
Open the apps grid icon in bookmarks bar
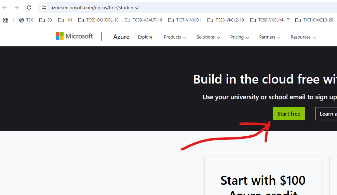click(x=6, y=20)
